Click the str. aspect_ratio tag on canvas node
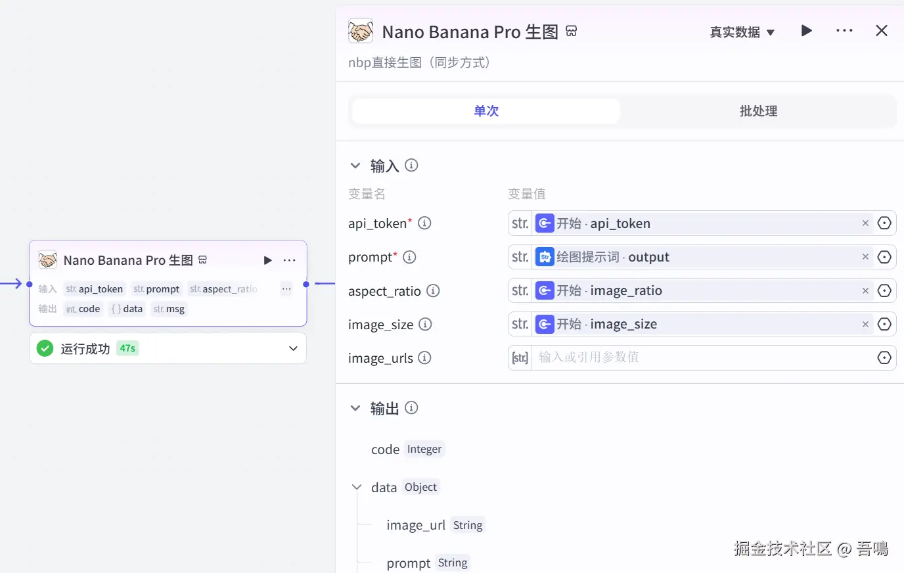 pos(223,289)
